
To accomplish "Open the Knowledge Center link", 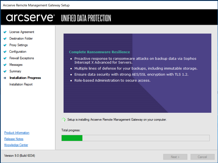I will (16, 145).
